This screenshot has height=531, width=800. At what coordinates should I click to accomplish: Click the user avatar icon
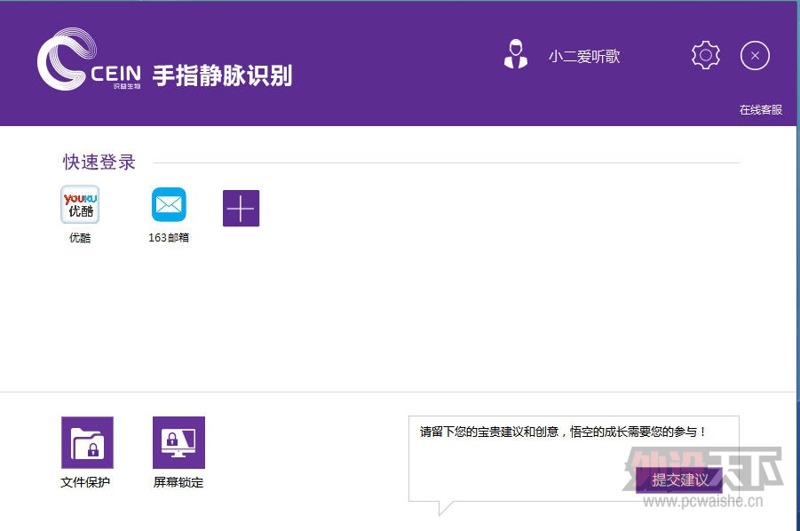(x=516, y=54)
